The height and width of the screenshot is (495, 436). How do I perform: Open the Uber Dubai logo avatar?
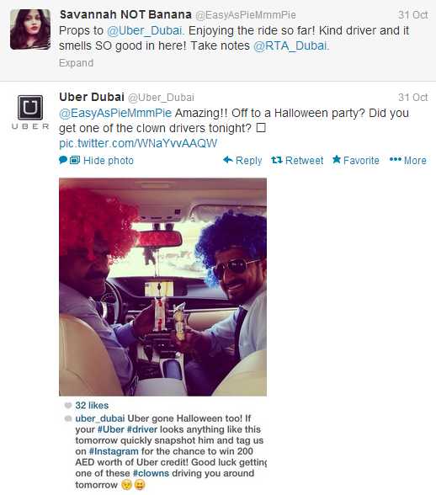(30, 112)
